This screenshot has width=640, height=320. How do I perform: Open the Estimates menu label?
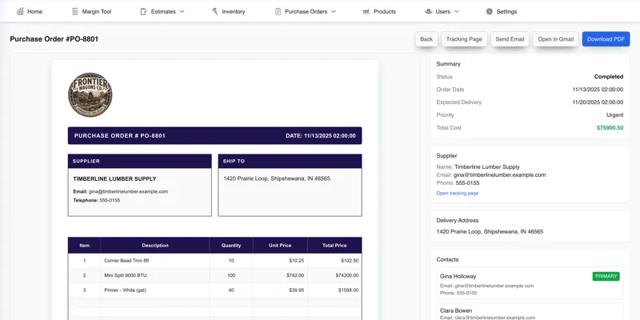163,11
